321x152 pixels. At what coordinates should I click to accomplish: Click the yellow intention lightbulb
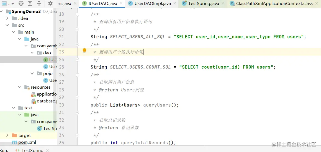(x=84, y=51)
